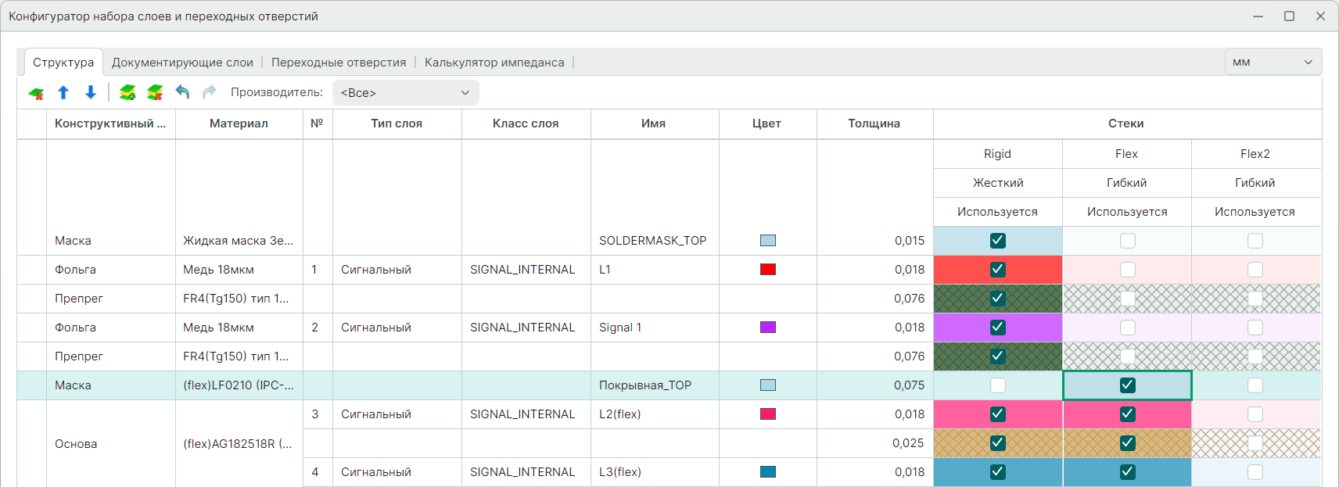Check Flex2 checkbox for L2(flex) layer
The height and width of the screenshot is (487, 1339).
point(1255,414)
